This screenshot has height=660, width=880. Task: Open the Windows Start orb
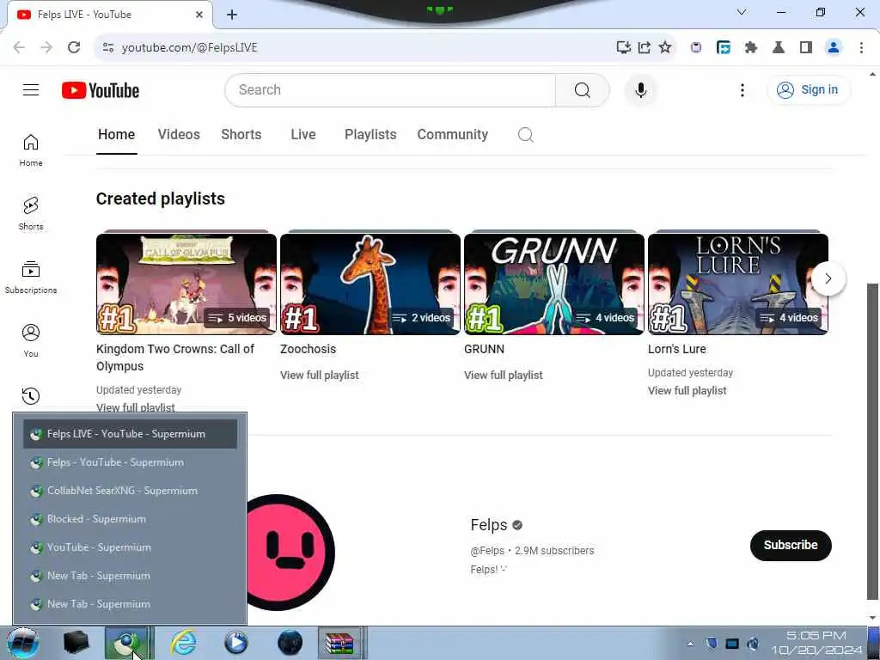point(22,643)
